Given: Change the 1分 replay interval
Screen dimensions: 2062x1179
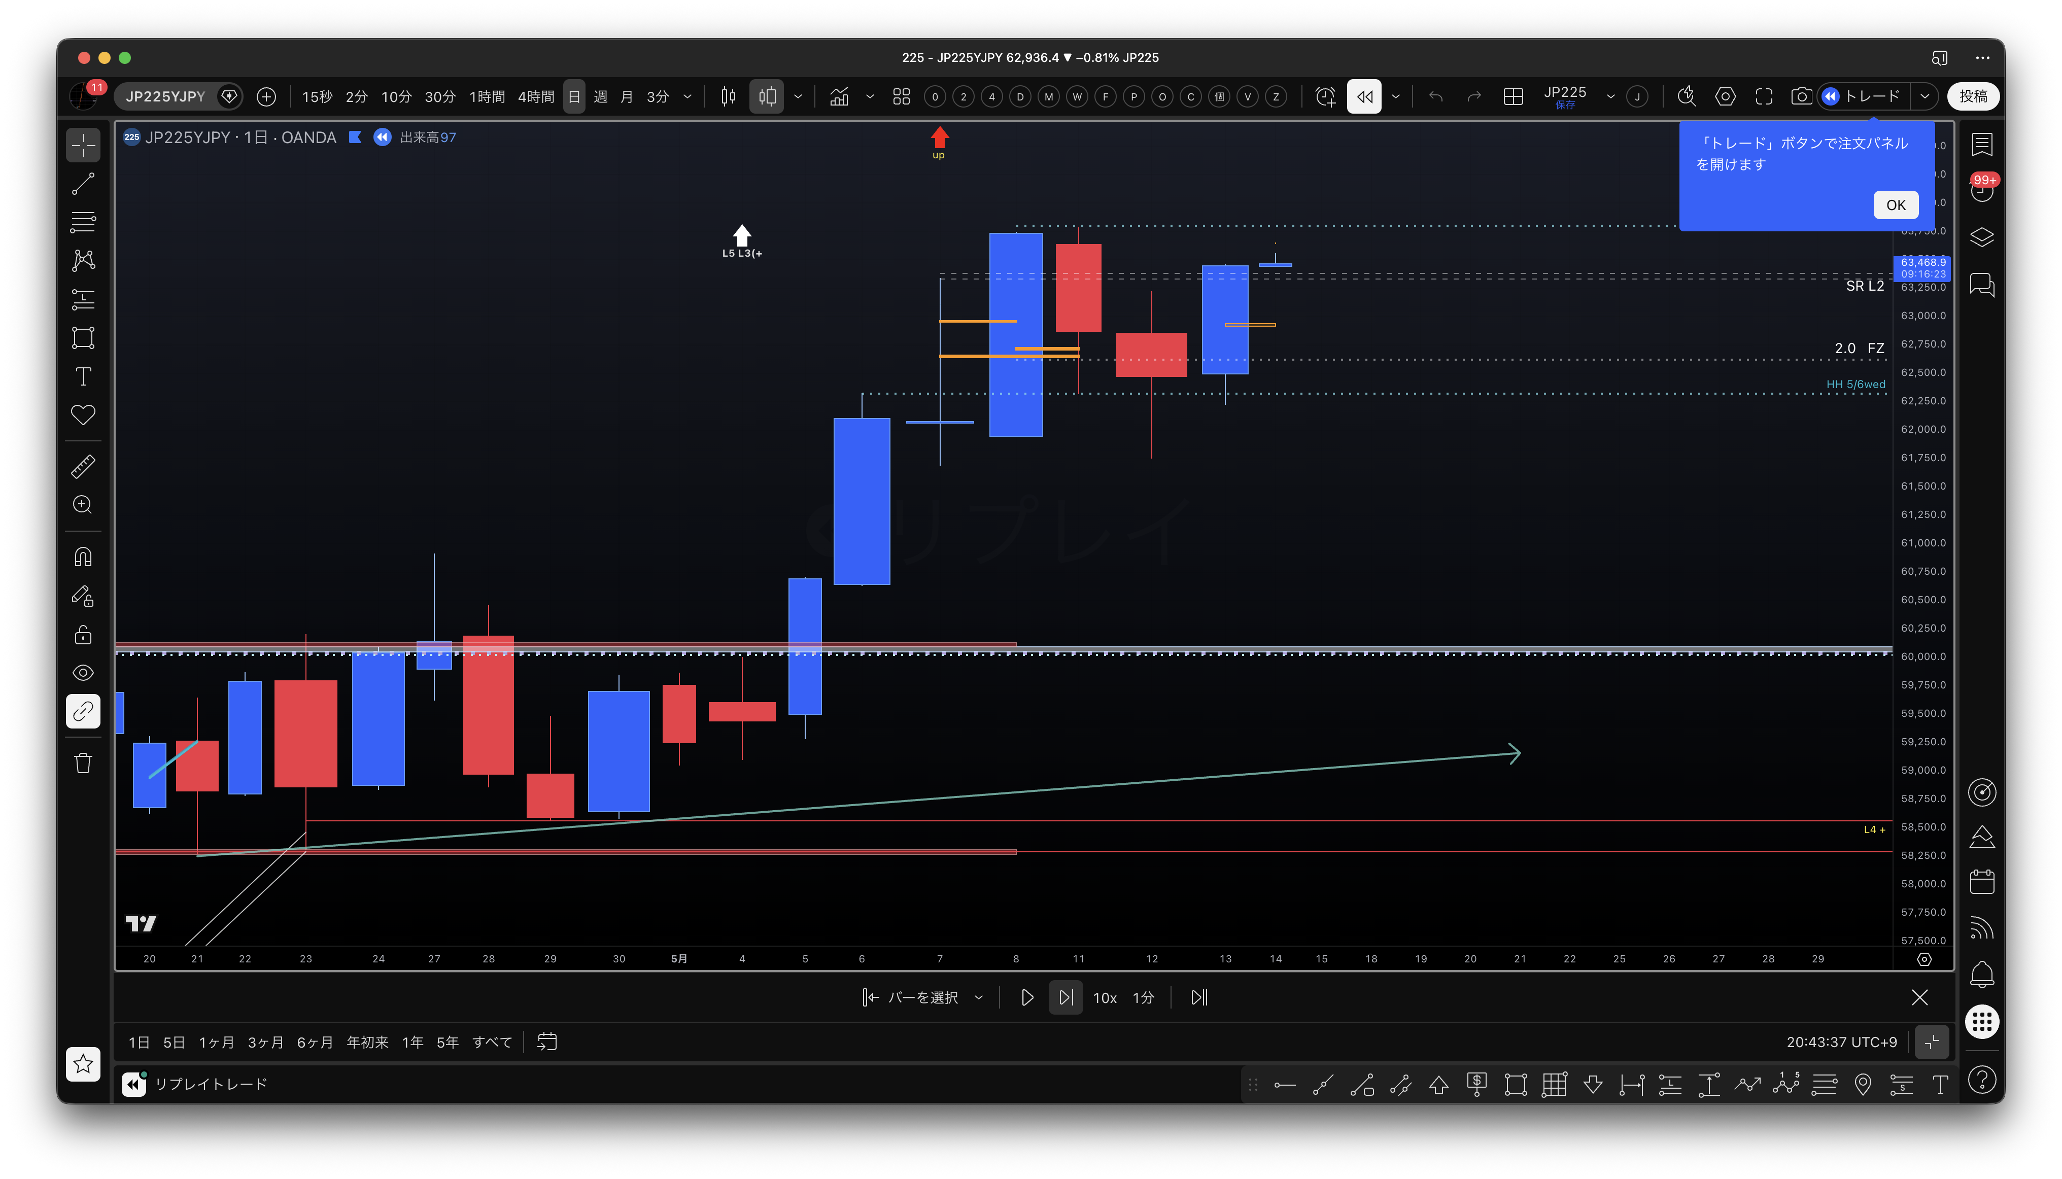Looking at the screenshot, I should tap(1143, 997).
